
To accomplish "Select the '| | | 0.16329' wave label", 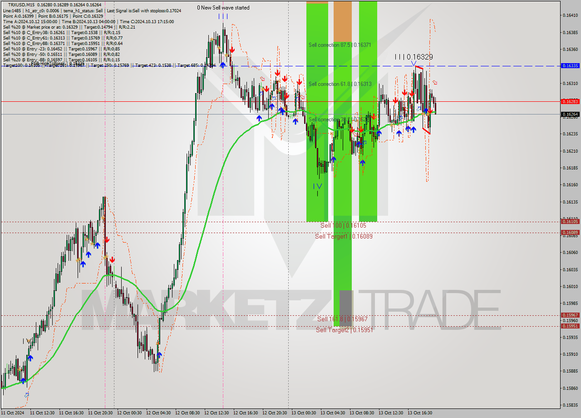I will [x=414, y=57].
